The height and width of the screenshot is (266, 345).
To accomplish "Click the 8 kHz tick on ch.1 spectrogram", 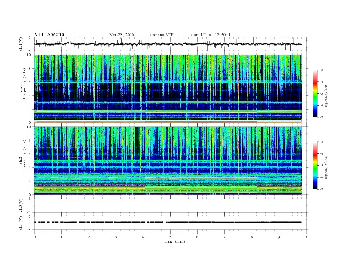I will [x=30, y=69].
